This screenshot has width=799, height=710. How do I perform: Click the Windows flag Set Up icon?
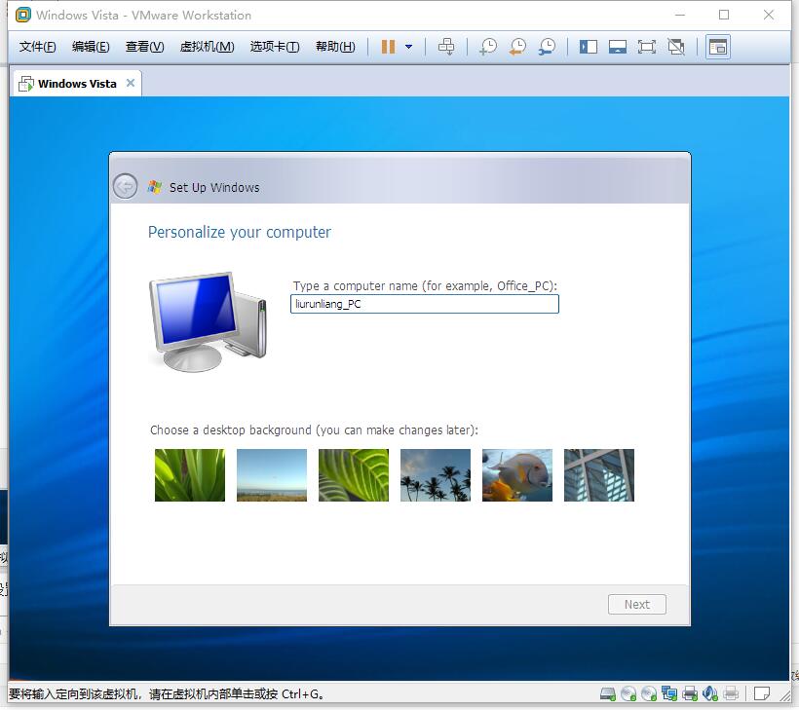[x=155, y=187]
